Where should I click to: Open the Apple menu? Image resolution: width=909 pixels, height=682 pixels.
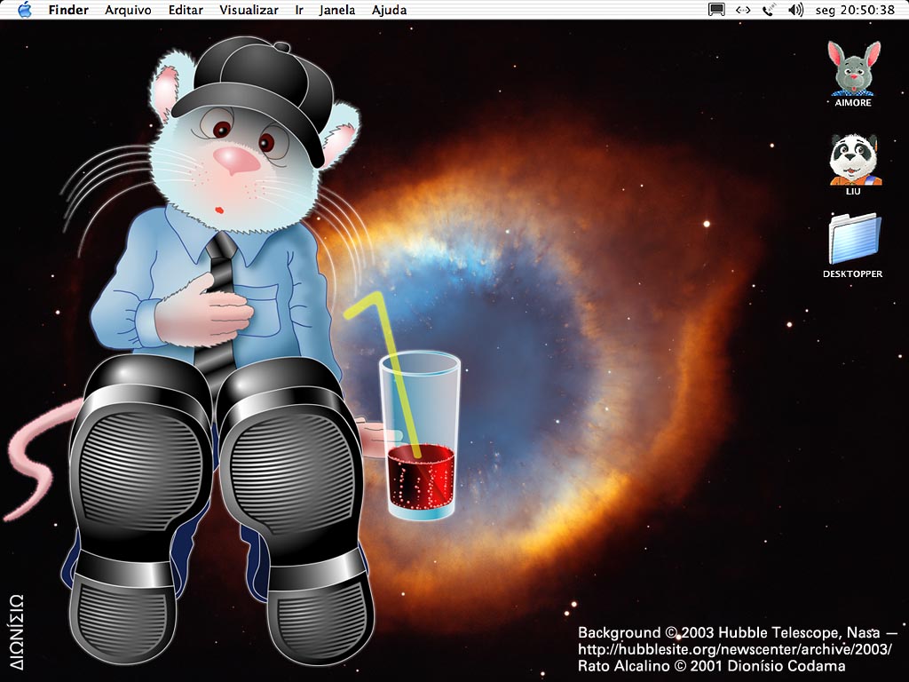coord(24,10)
